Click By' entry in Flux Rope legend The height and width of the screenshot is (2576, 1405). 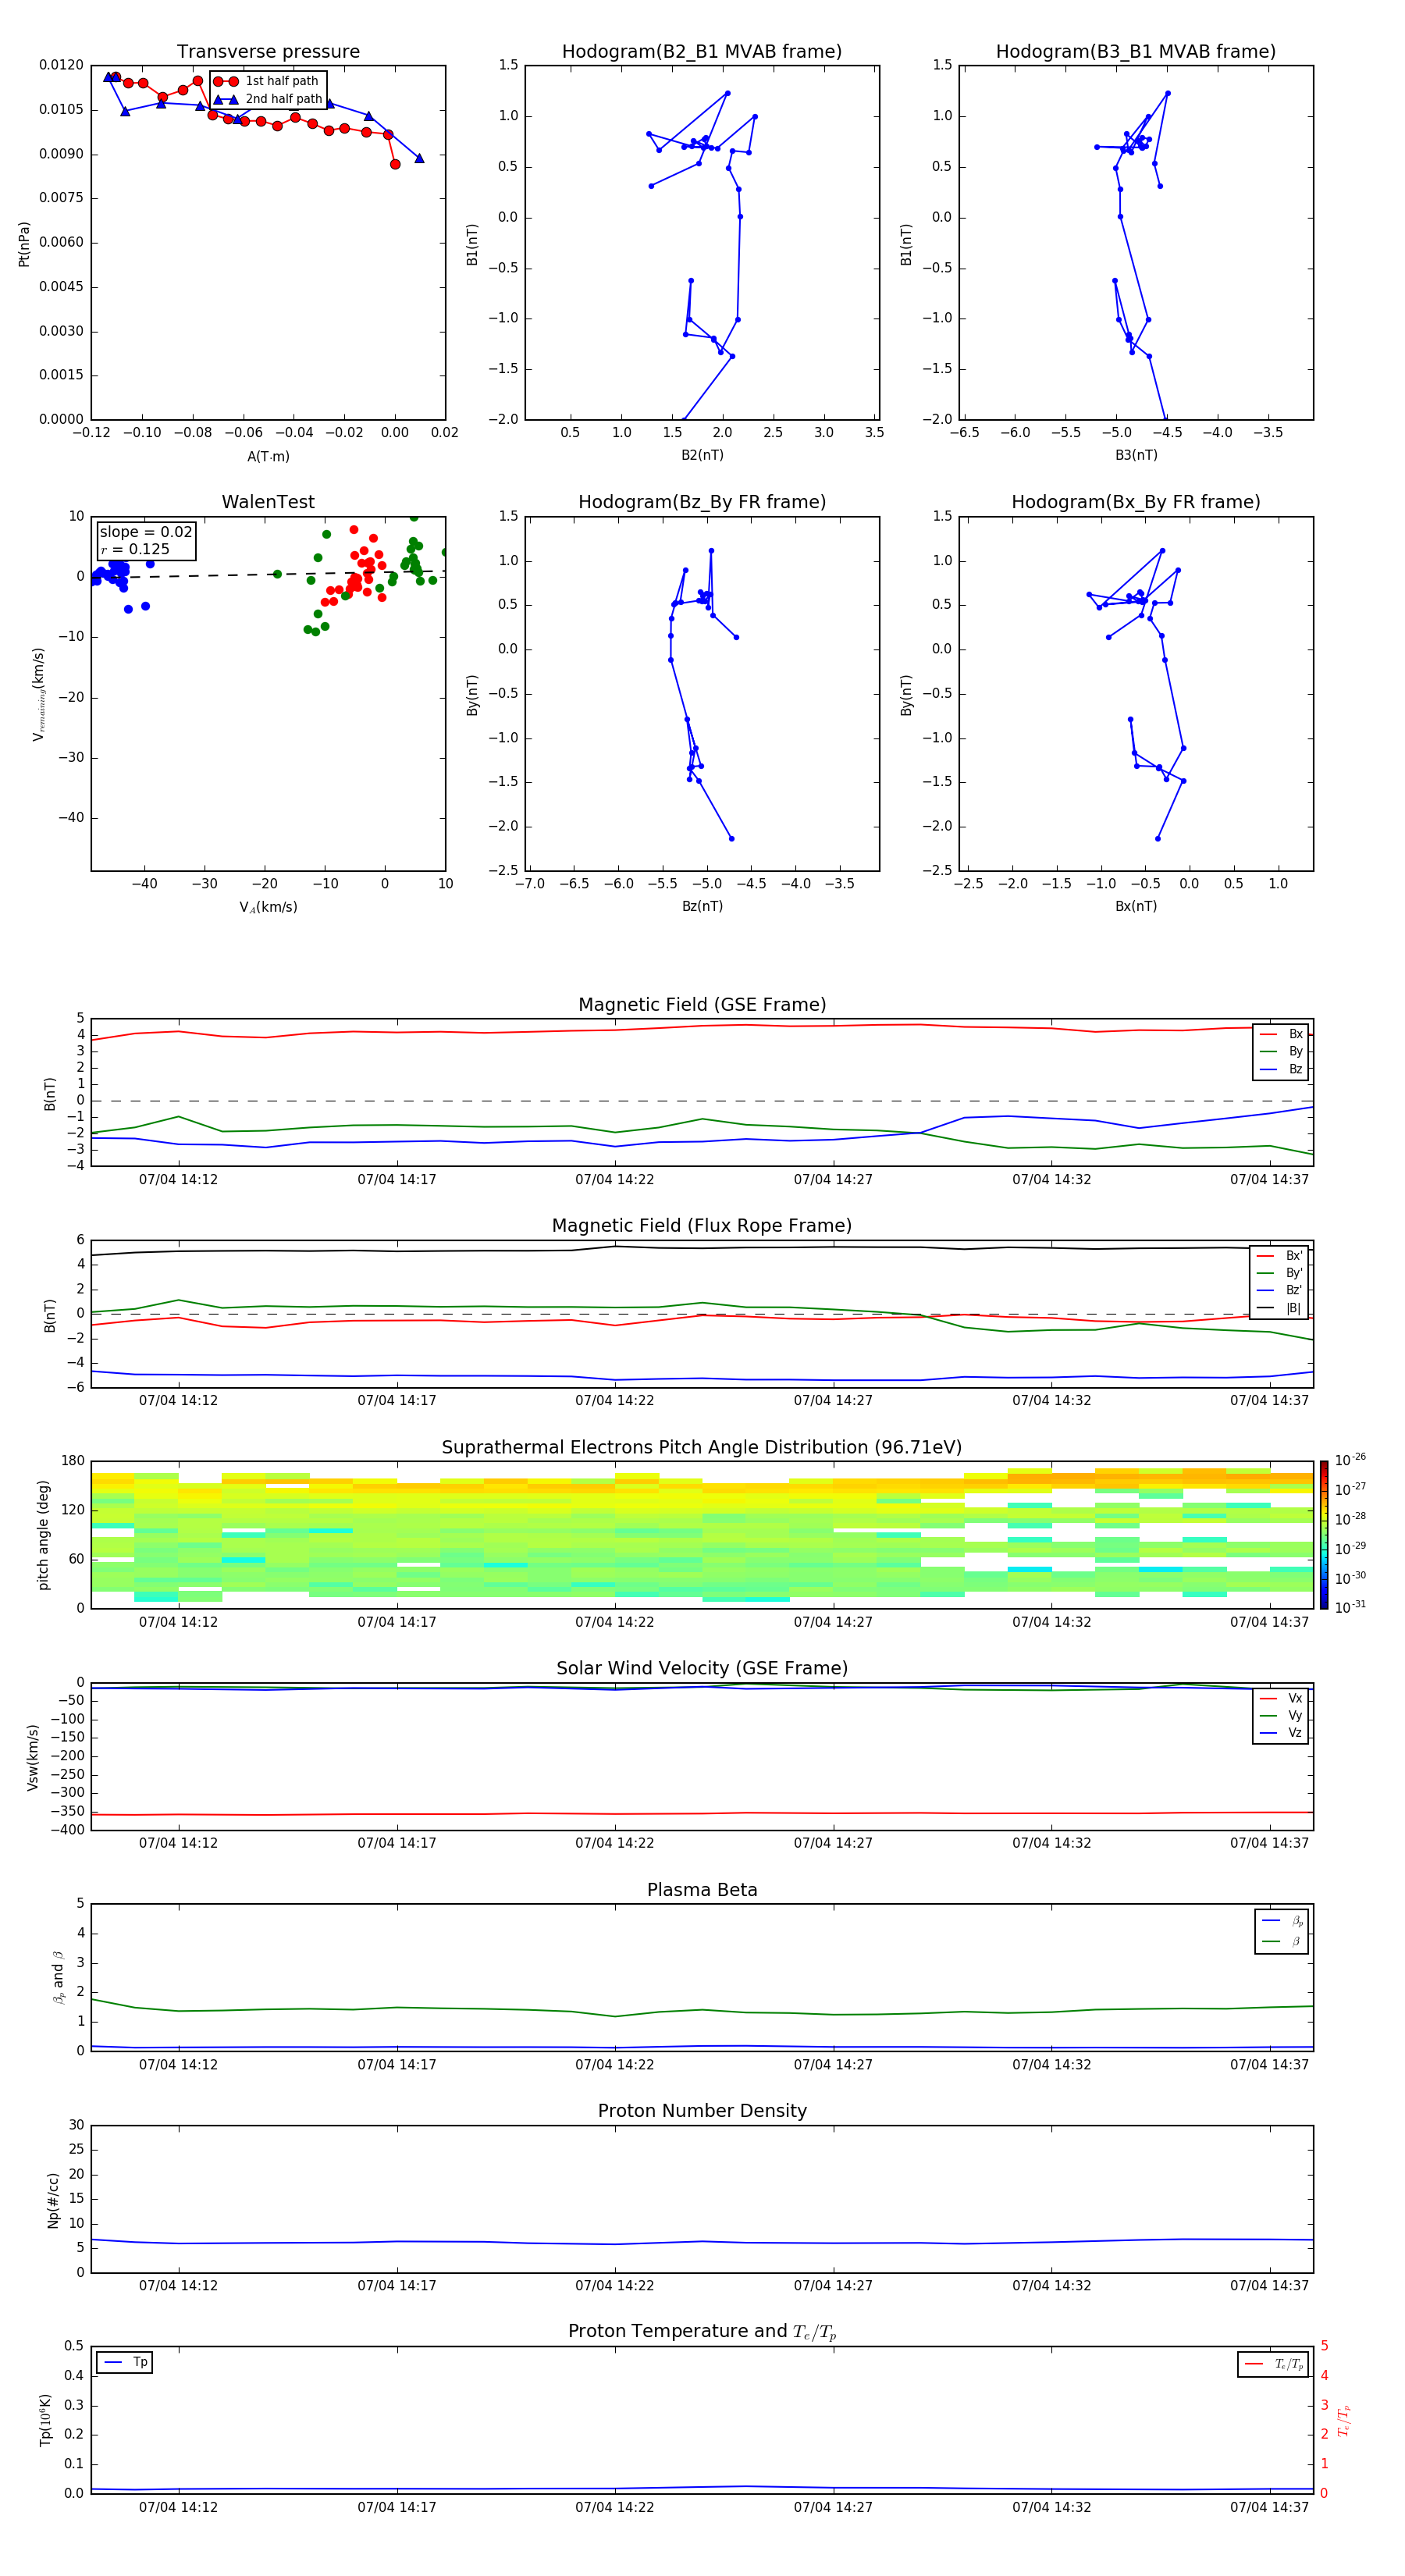pyautogui.click(x=1280, y=1273)
